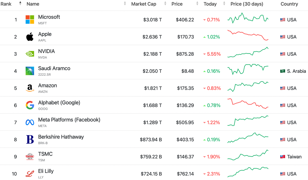Sort by Price column header
Viewport: 308px width, 180px height.
[177, 4]
